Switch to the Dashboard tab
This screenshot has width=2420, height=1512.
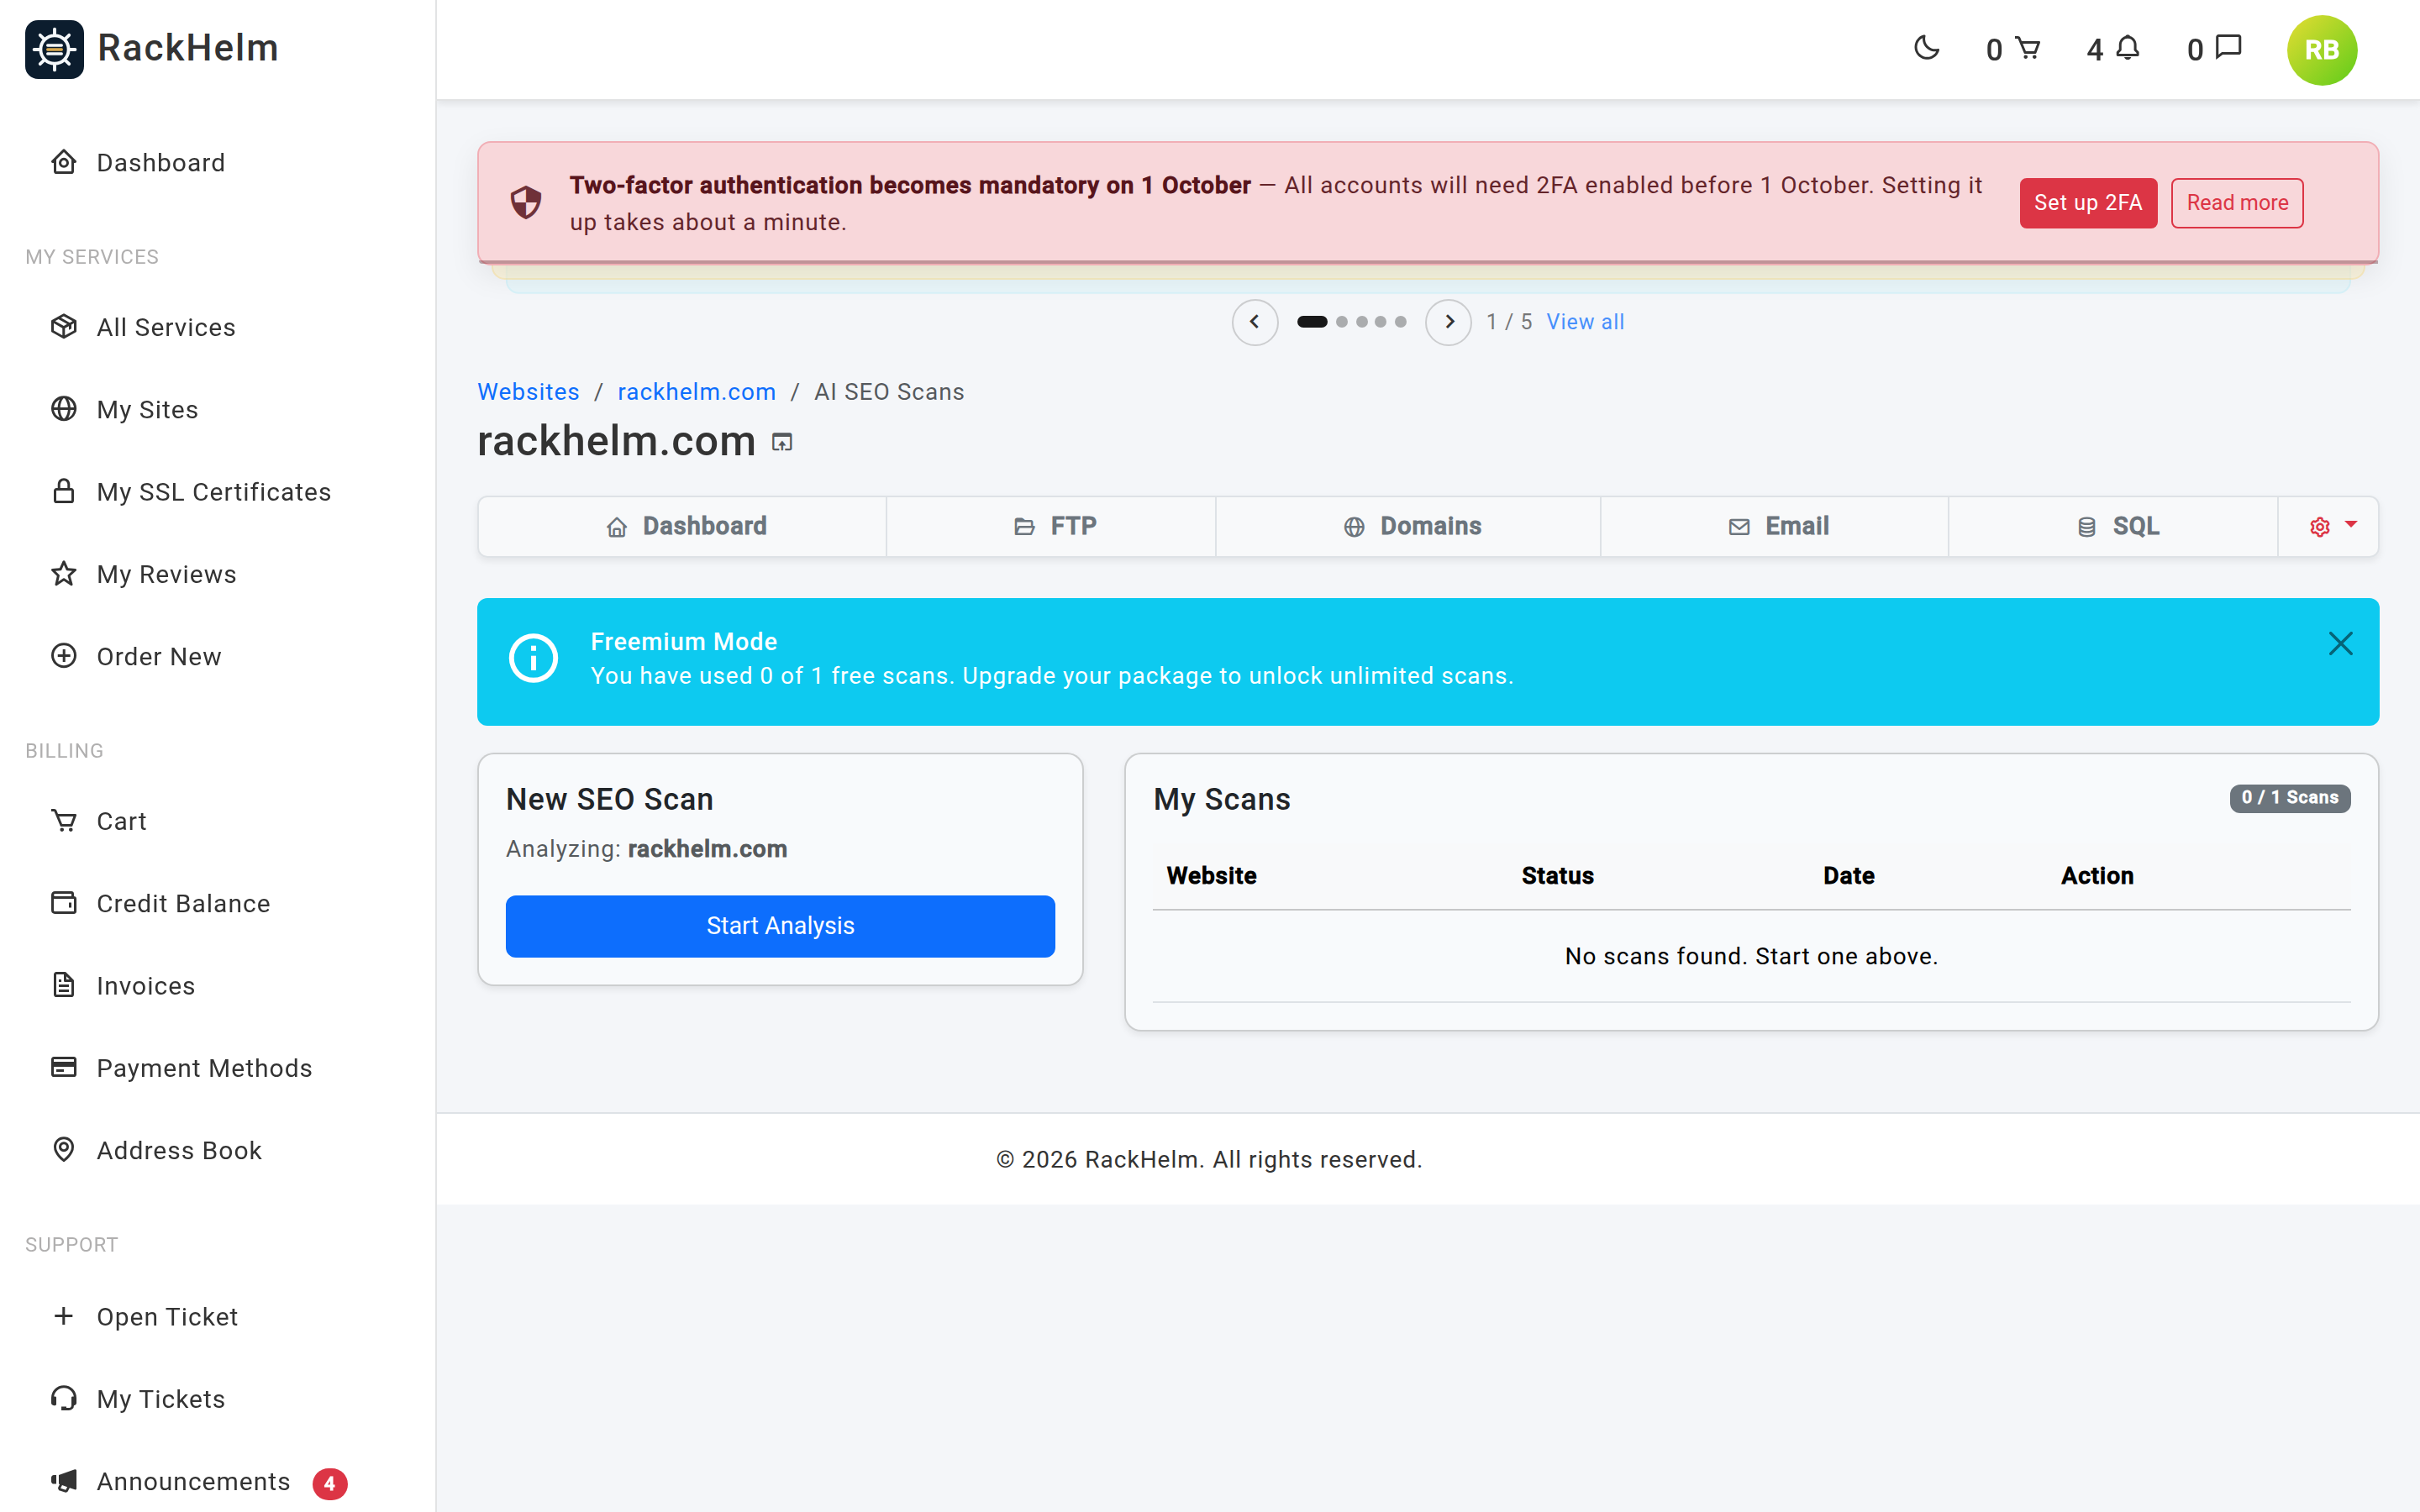[x=682, y=526]
